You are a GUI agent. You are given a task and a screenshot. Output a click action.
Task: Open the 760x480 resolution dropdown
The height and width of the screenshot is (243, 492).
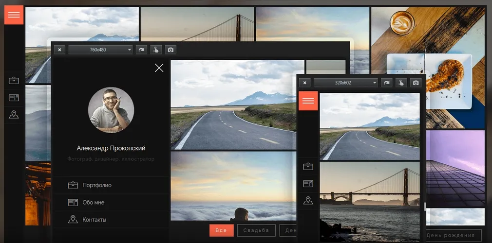point(100,50)
